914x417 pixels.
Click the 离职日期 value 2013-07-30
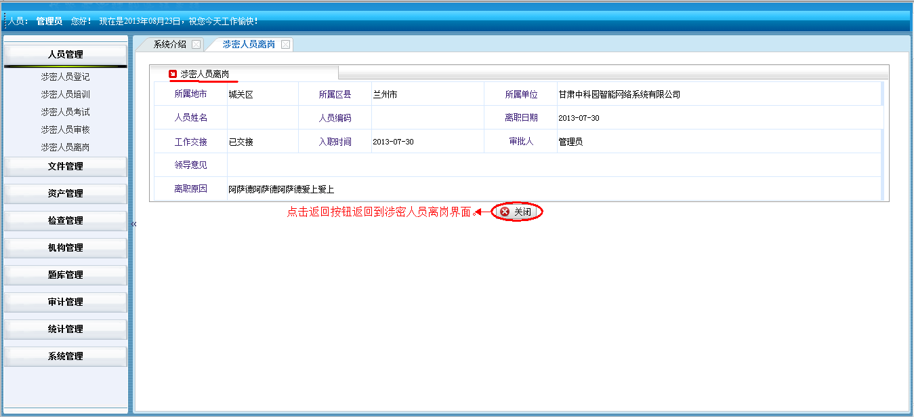pos(579,118)
